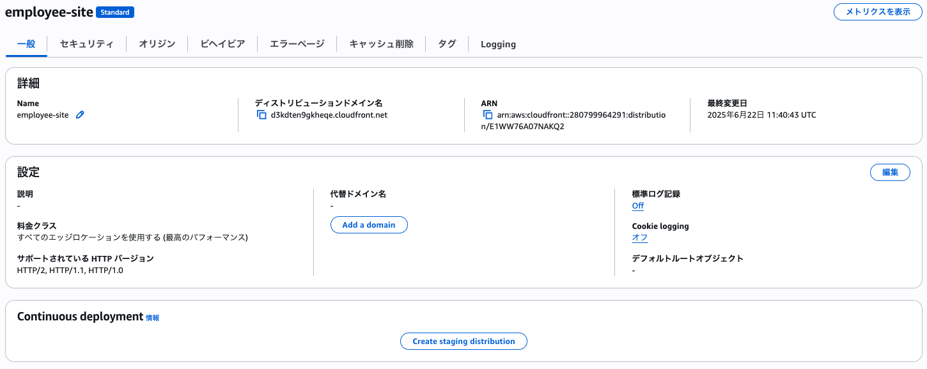
Task: Click the 編集 button in 設定 section
Action: click(x=890, y=172)
